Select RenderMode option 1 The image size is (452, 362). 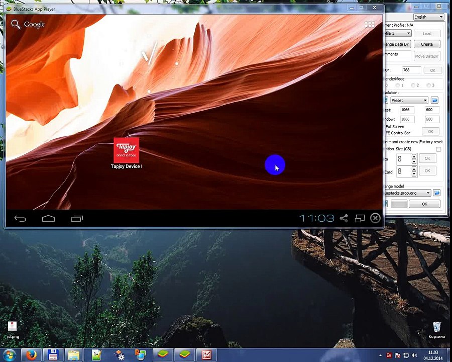[398, 85]
